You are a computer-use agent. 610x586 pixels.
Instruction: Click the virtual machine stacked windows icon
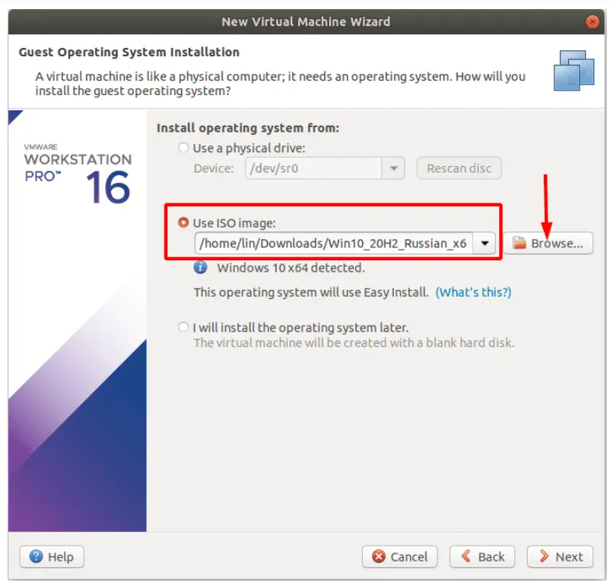(x=573, y=71)
